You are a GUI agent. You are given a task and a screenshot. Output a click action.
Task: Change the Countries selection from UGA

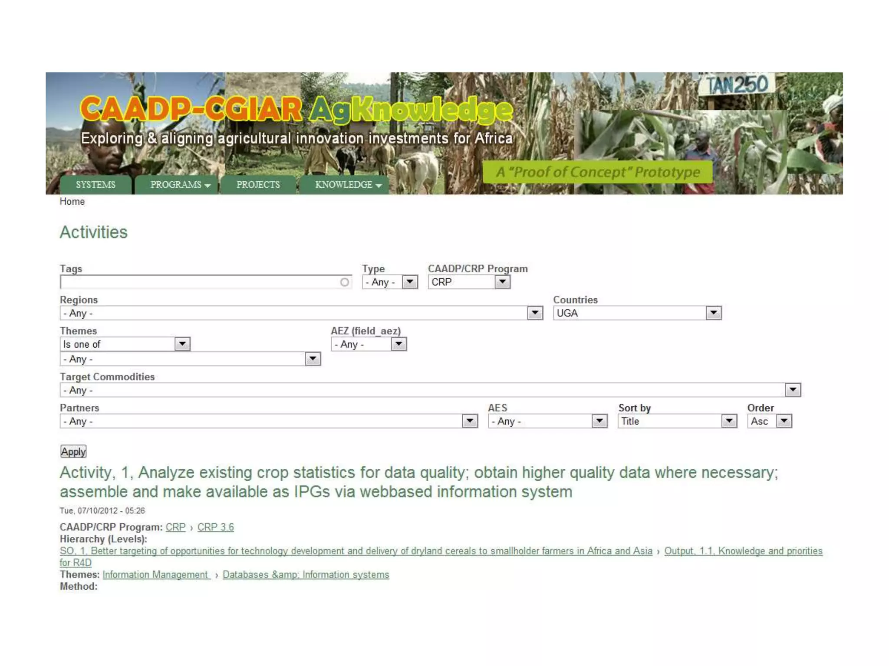(637, 313)
